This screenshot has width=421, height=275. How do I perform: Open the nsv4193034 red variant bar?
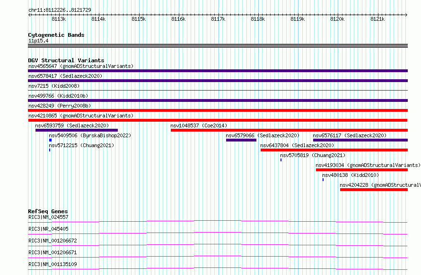coord(362,170)
